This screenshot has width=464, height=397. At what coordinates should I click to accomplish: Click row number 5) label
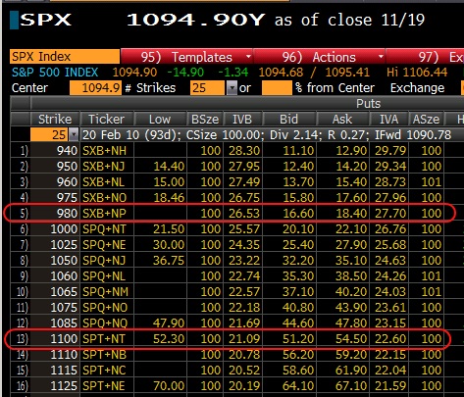(25, 214)
